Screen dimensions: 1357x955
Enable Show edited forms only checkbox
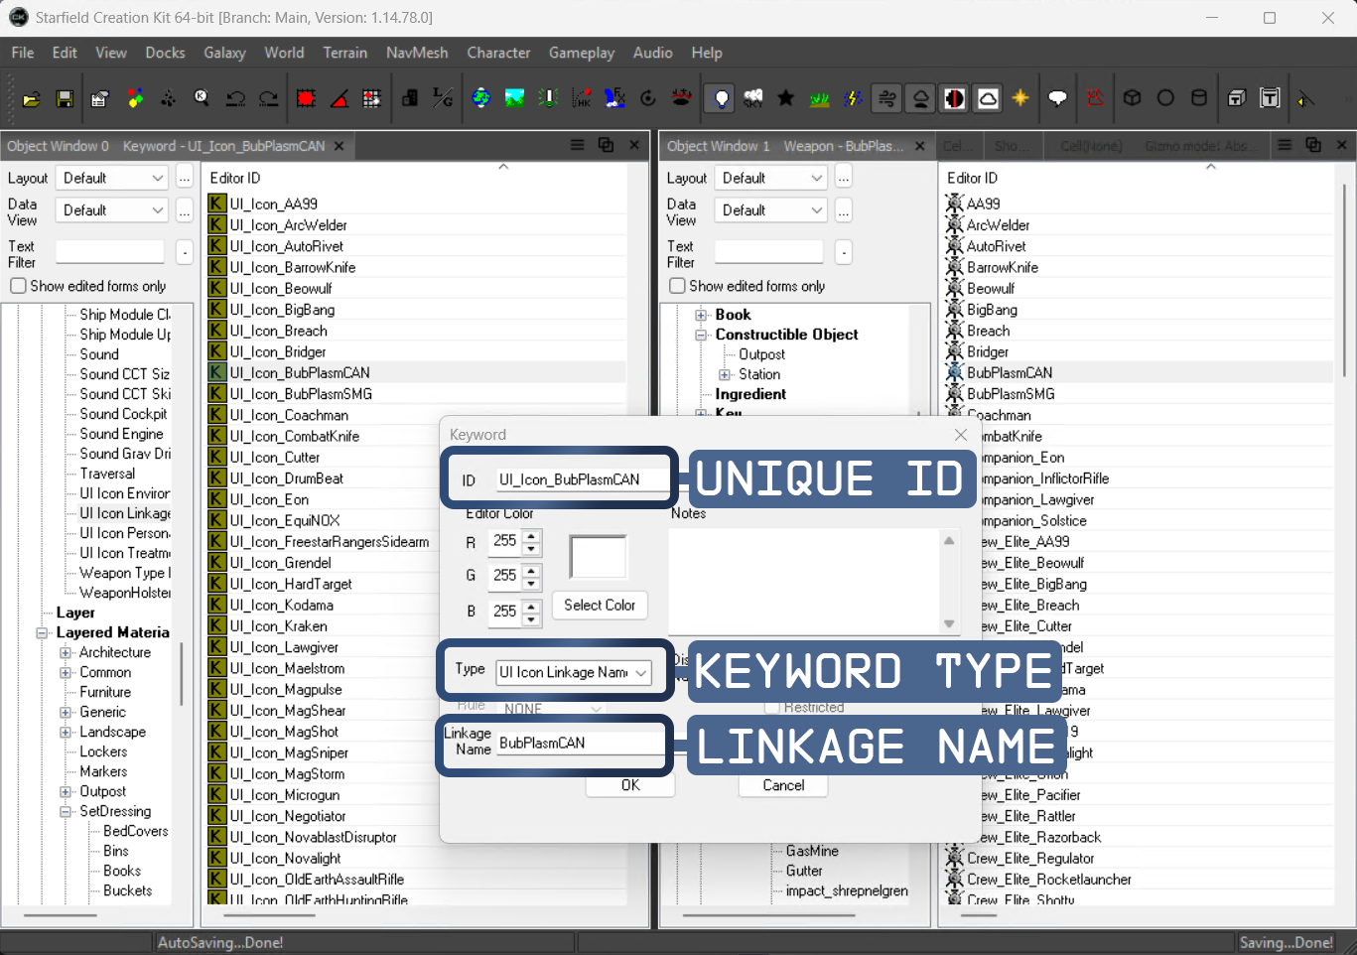click(x=18, y=286)
